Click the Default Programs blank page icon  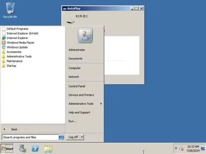pyautogui.click(x=4, y=29)
